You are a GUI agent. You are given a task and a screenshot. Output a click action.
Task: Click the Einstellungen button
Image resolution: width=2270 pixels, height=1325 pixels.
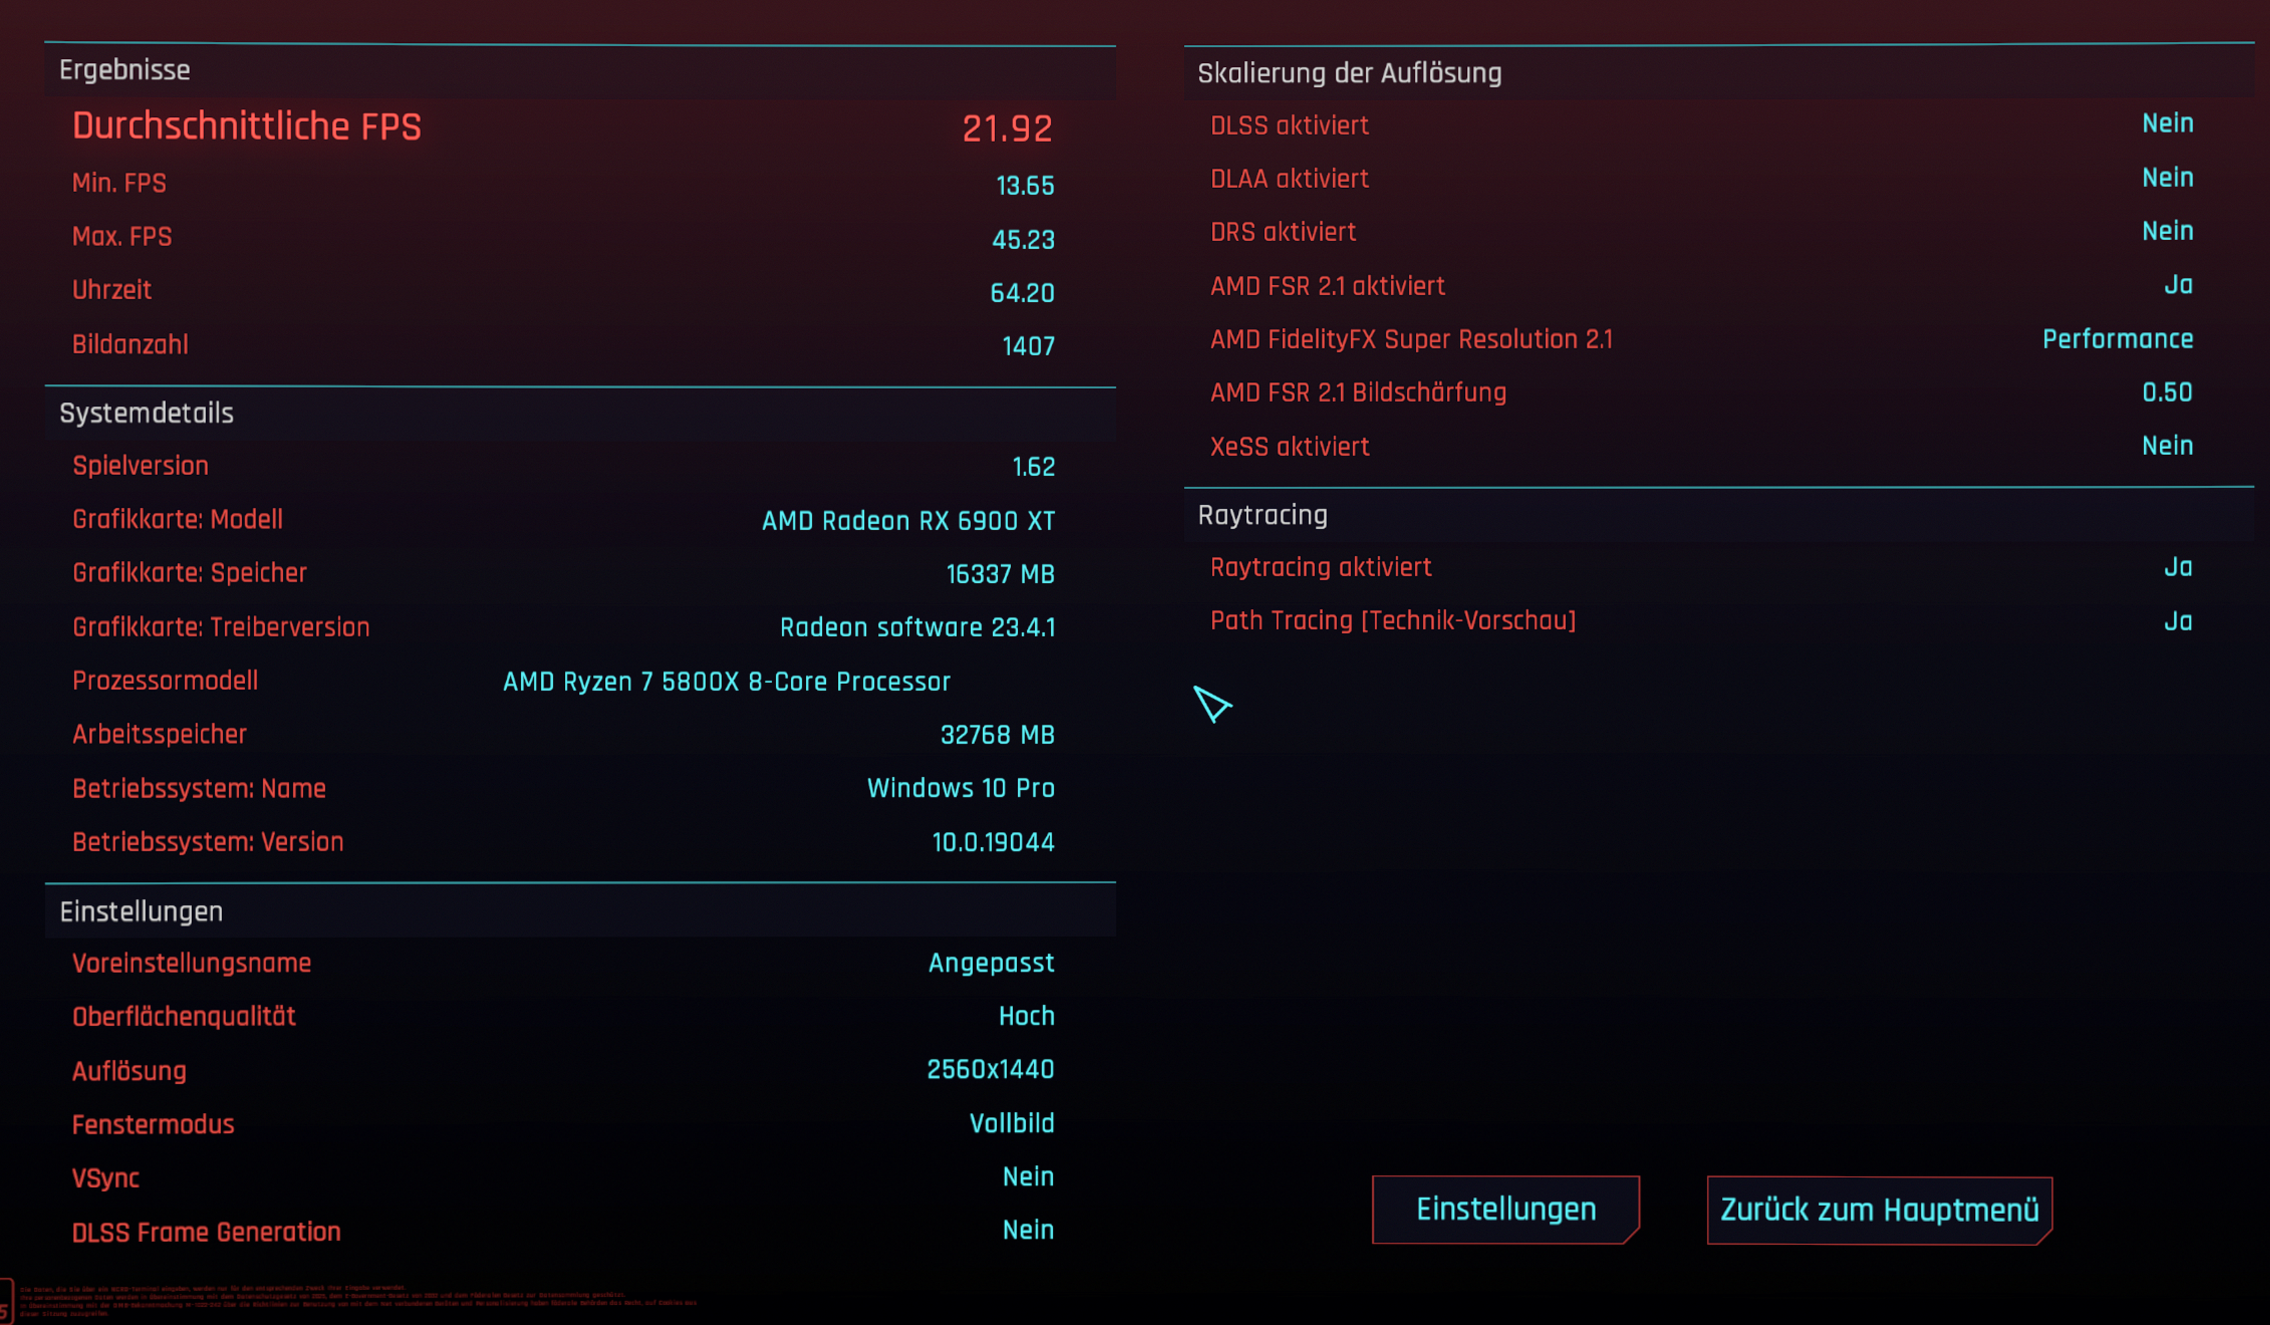pos(1504,1208)
